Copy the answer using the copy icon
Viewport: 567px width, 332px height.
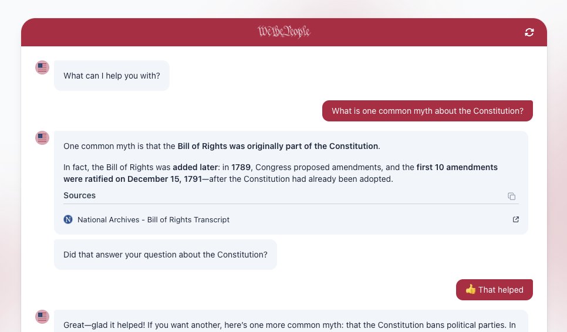point(511,196)
